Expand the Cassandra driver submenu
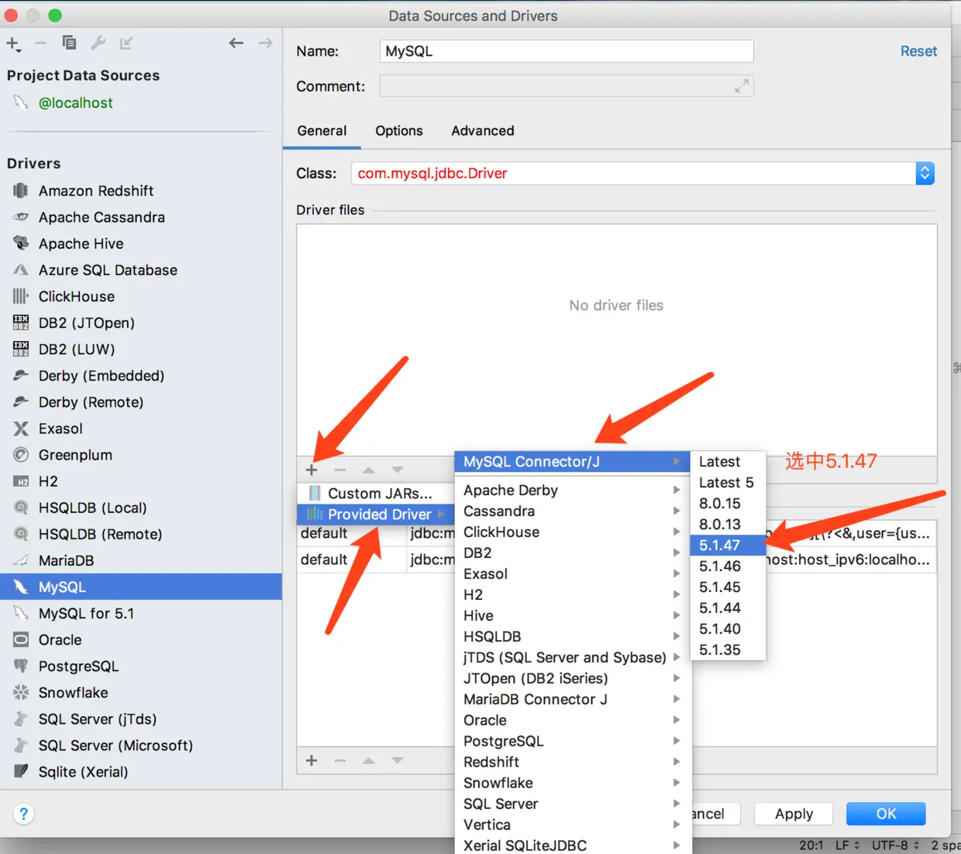Viewport: 961px width, 854px height. 572,511
